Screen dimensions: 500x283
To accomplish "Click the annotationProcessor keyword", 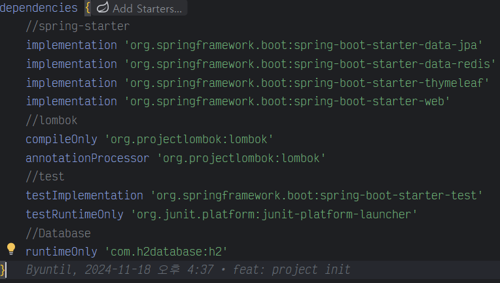I will [88, 158].
